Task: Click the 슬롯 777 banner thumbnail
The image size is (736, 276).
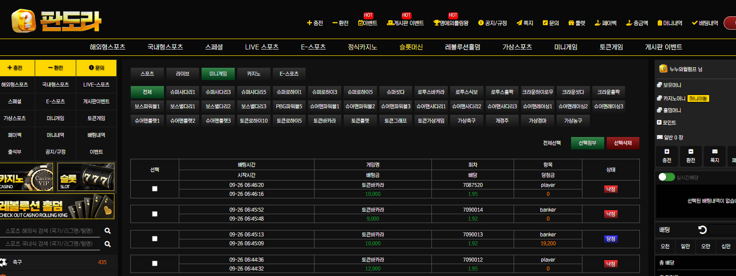Action: click(86, 177)
